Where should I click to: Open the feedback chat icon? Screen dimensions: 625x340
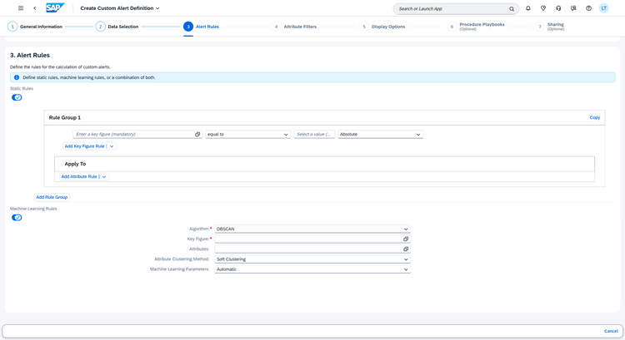click(x=573, y=8)
